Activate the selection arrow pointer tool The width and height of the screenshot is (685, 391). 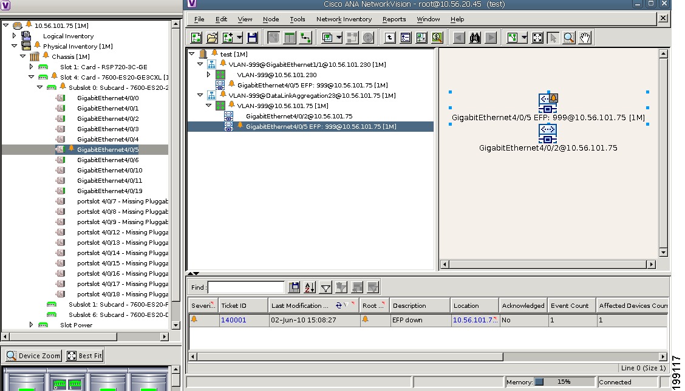553,38
